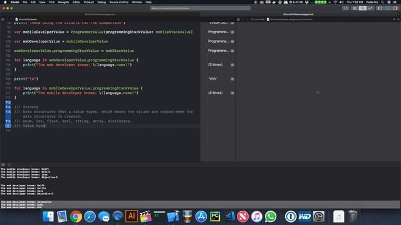Switch to the standard editor
The height and width of the screenshot is (225, 401).
pos(355,8)
